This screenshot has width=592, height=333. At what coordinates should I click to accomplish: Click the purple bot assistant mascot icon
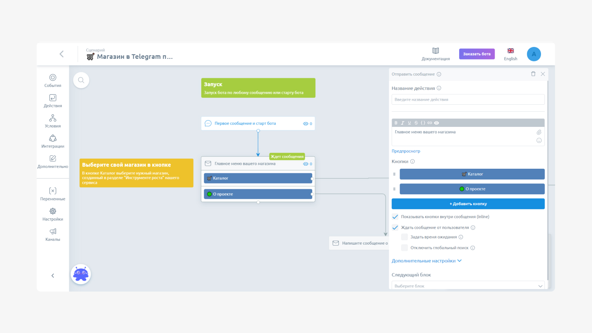tap(81, 274)
